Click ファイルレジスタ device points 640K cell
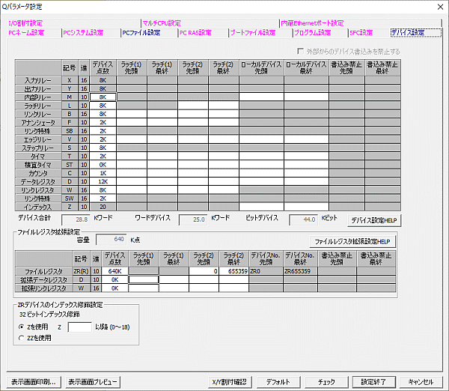The width and height of the screenshot is (449, 391). 114,271
